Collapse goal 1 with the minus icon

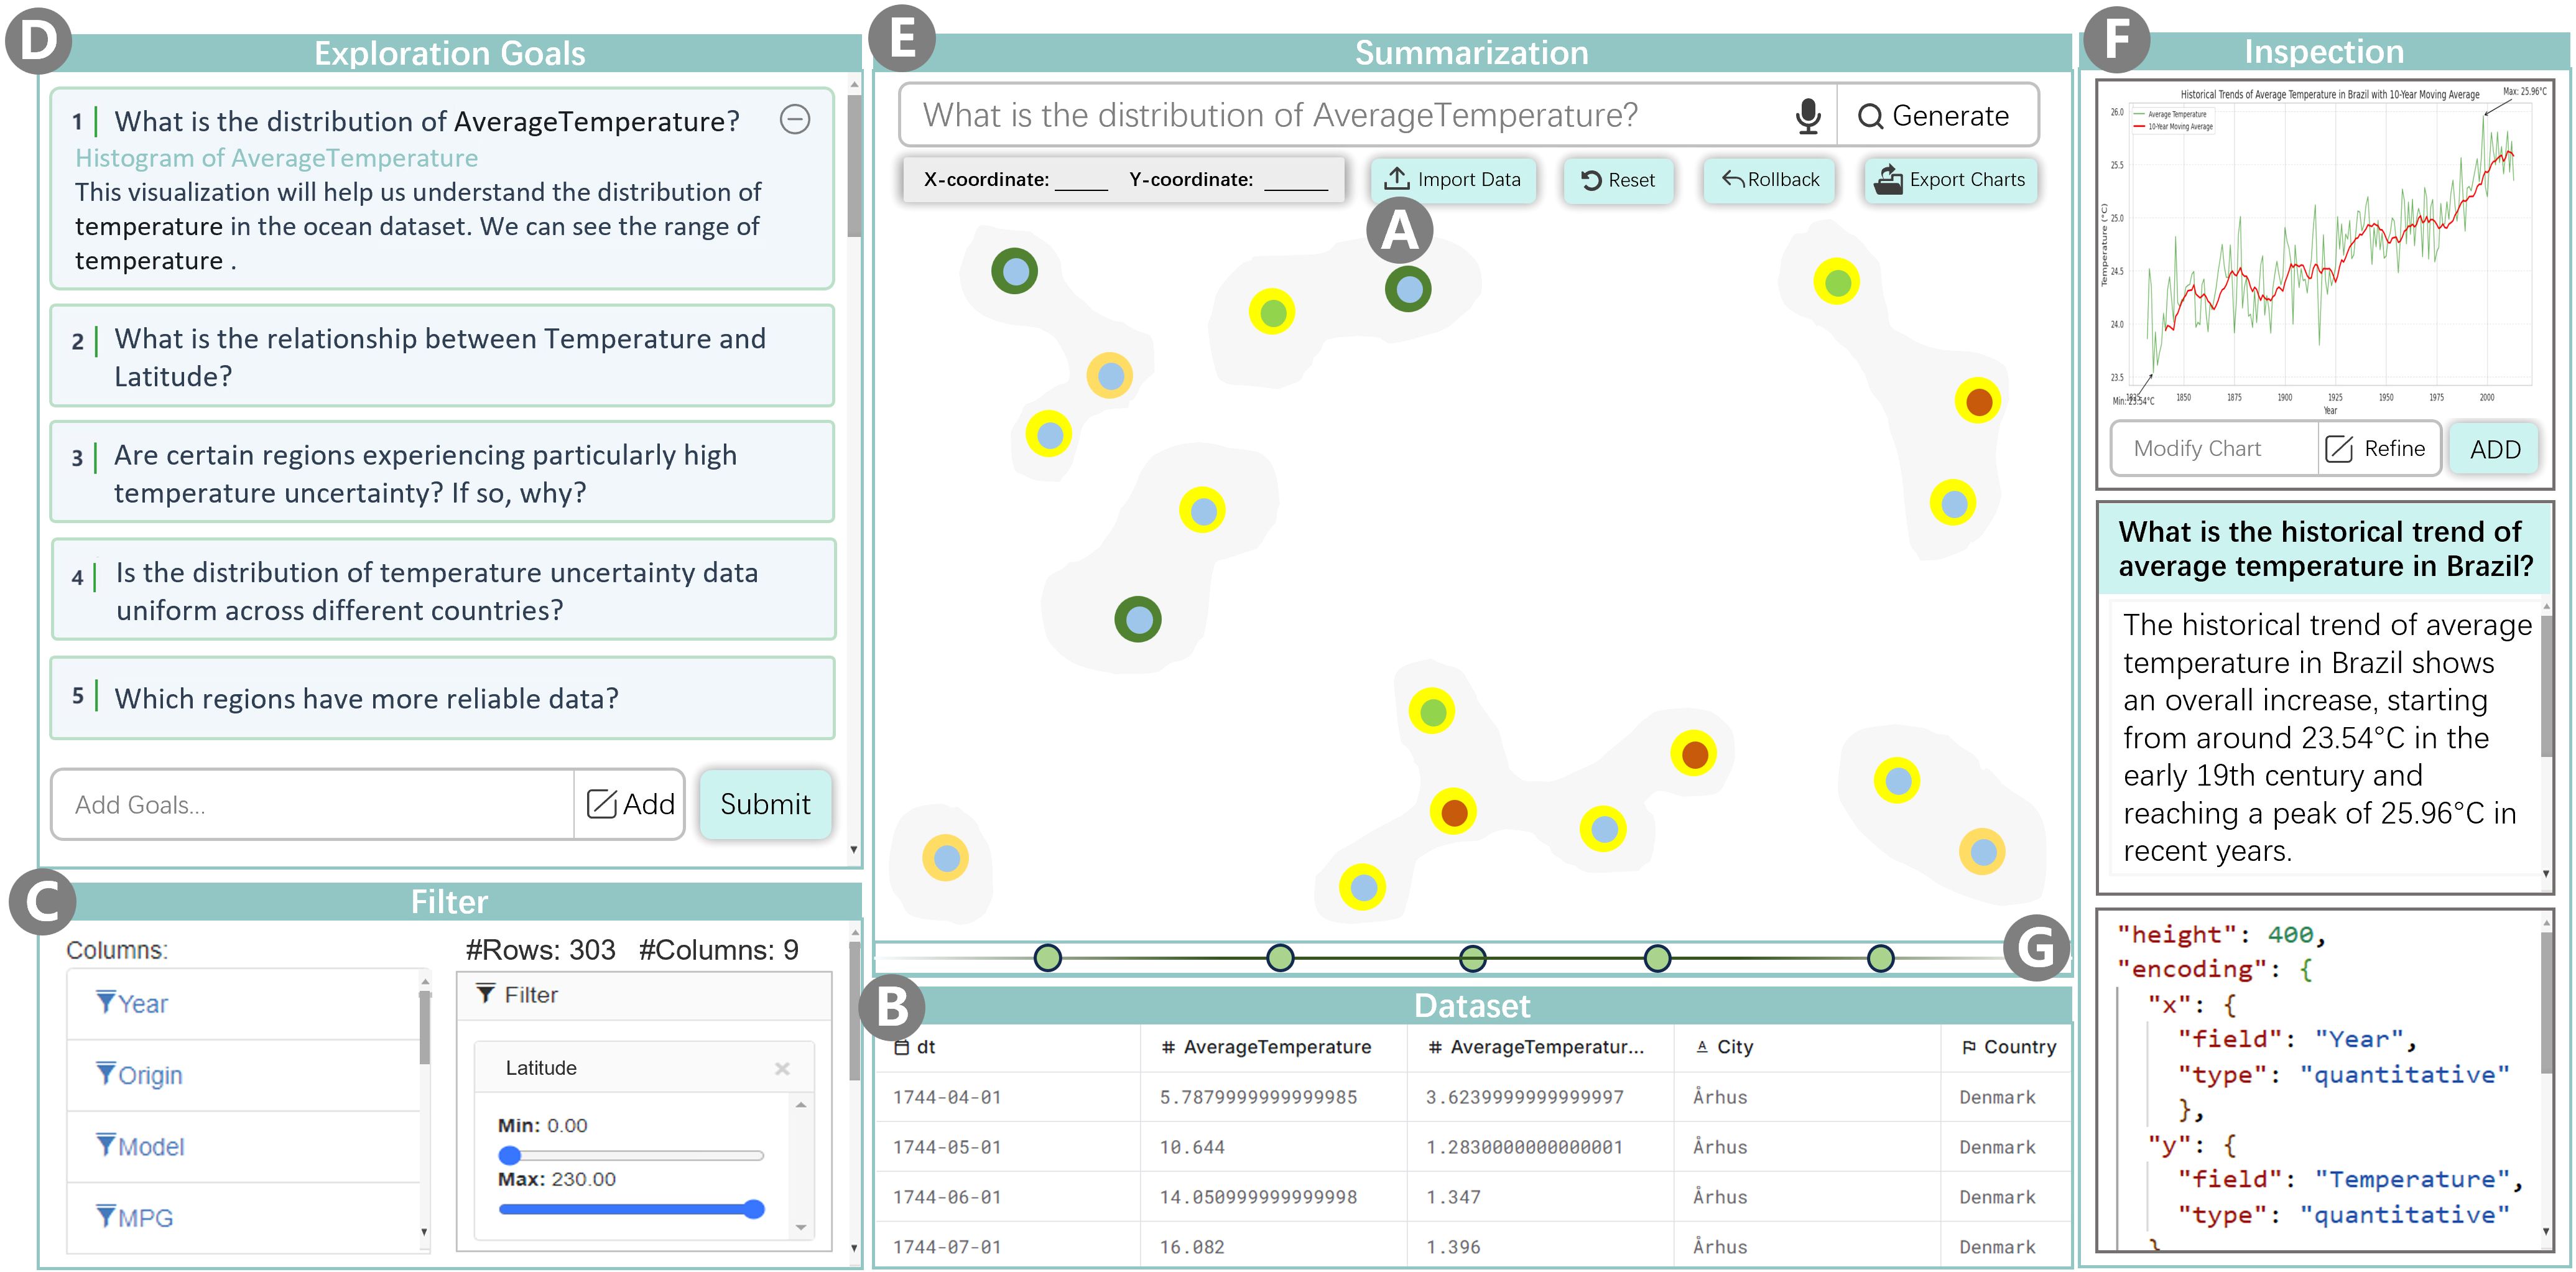coord(795,120)
